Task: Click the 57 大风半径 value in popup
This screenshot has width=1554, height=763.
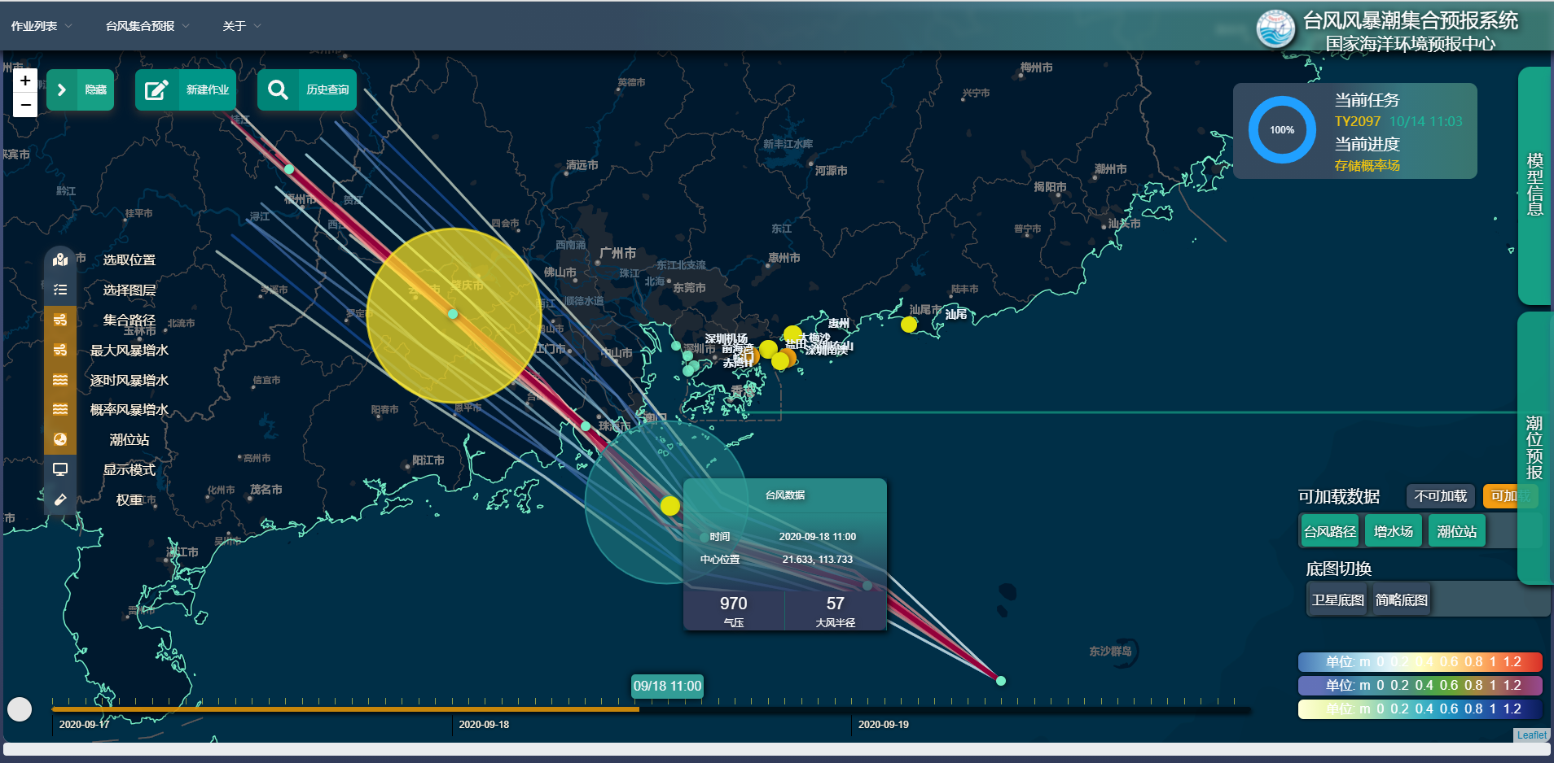Action: 835,604
